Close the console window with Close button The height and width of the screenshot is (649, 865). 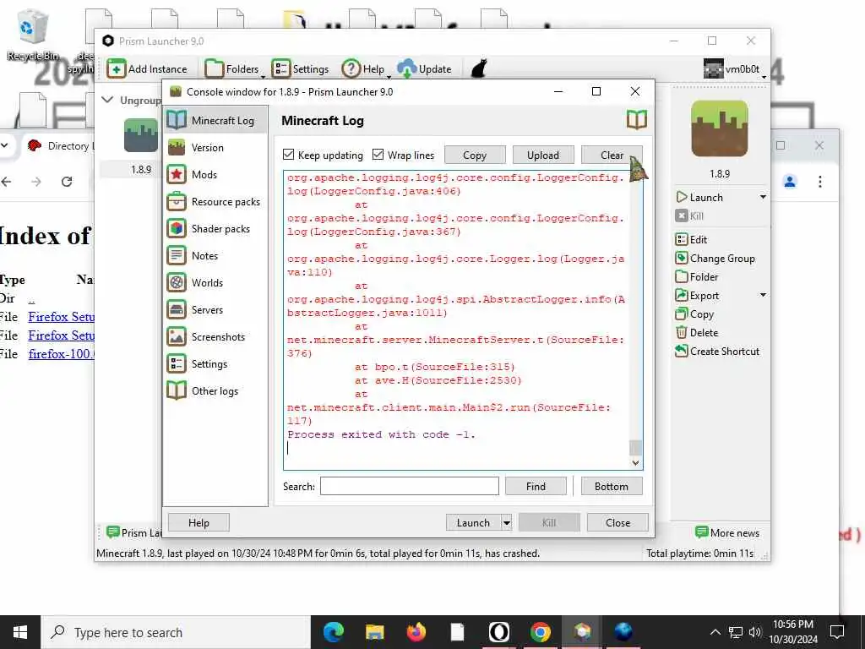click(617, 522)
